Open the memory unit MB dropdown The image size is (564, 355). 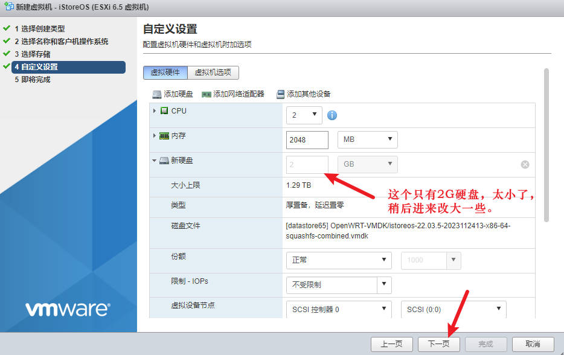click(367, 139)
